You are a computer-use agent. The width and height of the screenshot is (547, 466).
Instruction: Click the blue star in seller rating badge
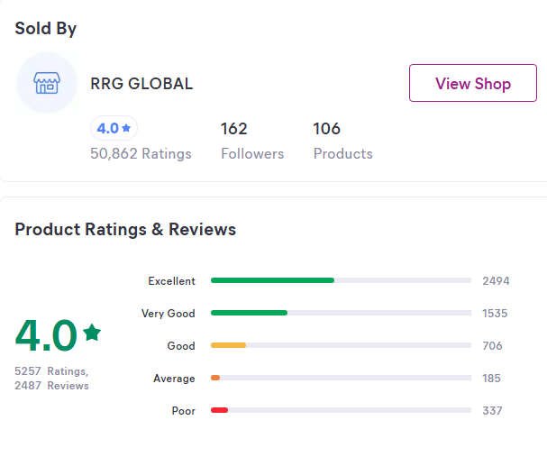(126, 128)
